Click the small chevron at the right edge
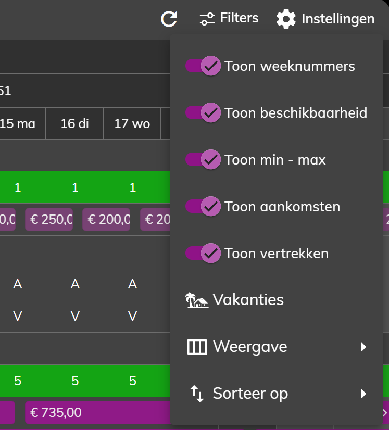The width and height of the screenshot is (389, 430). coord(385,413)
